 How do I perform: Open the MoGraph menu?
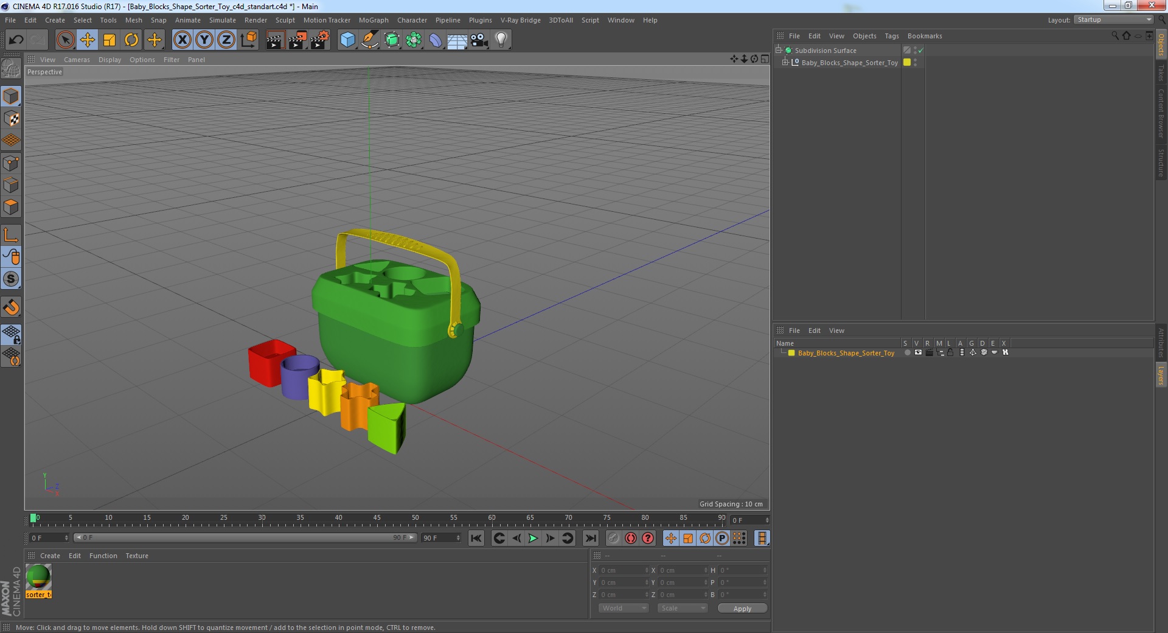click(x=374, y=20)
